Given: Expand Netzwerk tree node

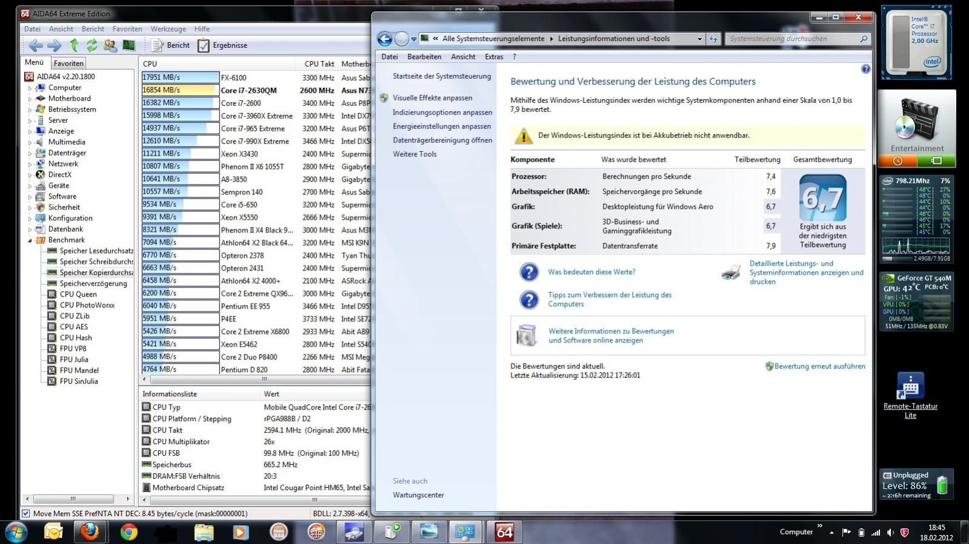Looking at the screenshot, I should pyautogui.click(x=30, y=164).
